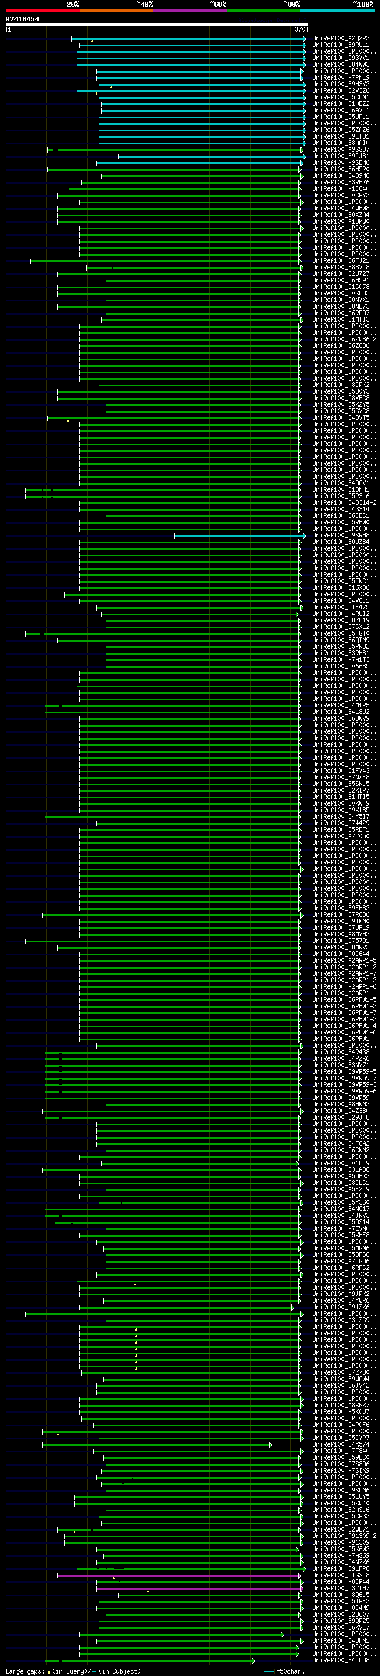This screenshot has height=1676, width=380.
Task: Select the UniRef100_Q7RQ36 label
Action: click(x=341, y=915)
